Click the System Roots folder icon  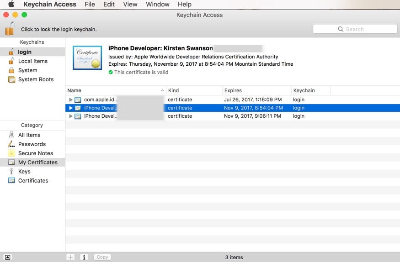tap(11, 79)
